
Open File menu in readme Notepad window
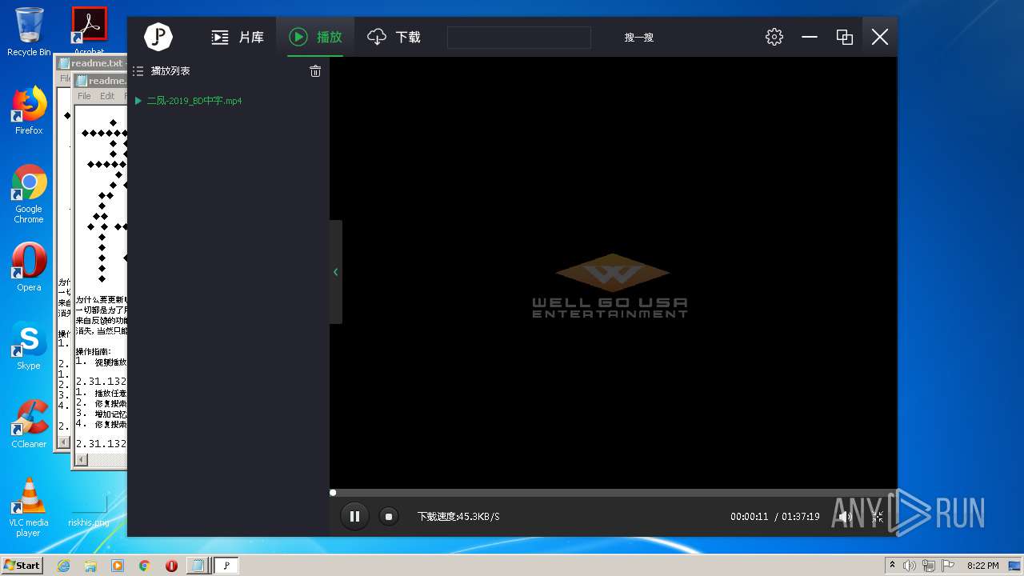(x=84, y=96)
